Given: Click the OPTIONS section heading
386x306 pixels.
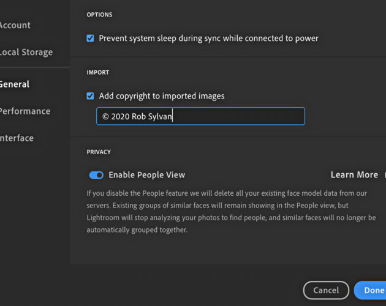Looking at the screenshot, I should (x=99, y=15).
